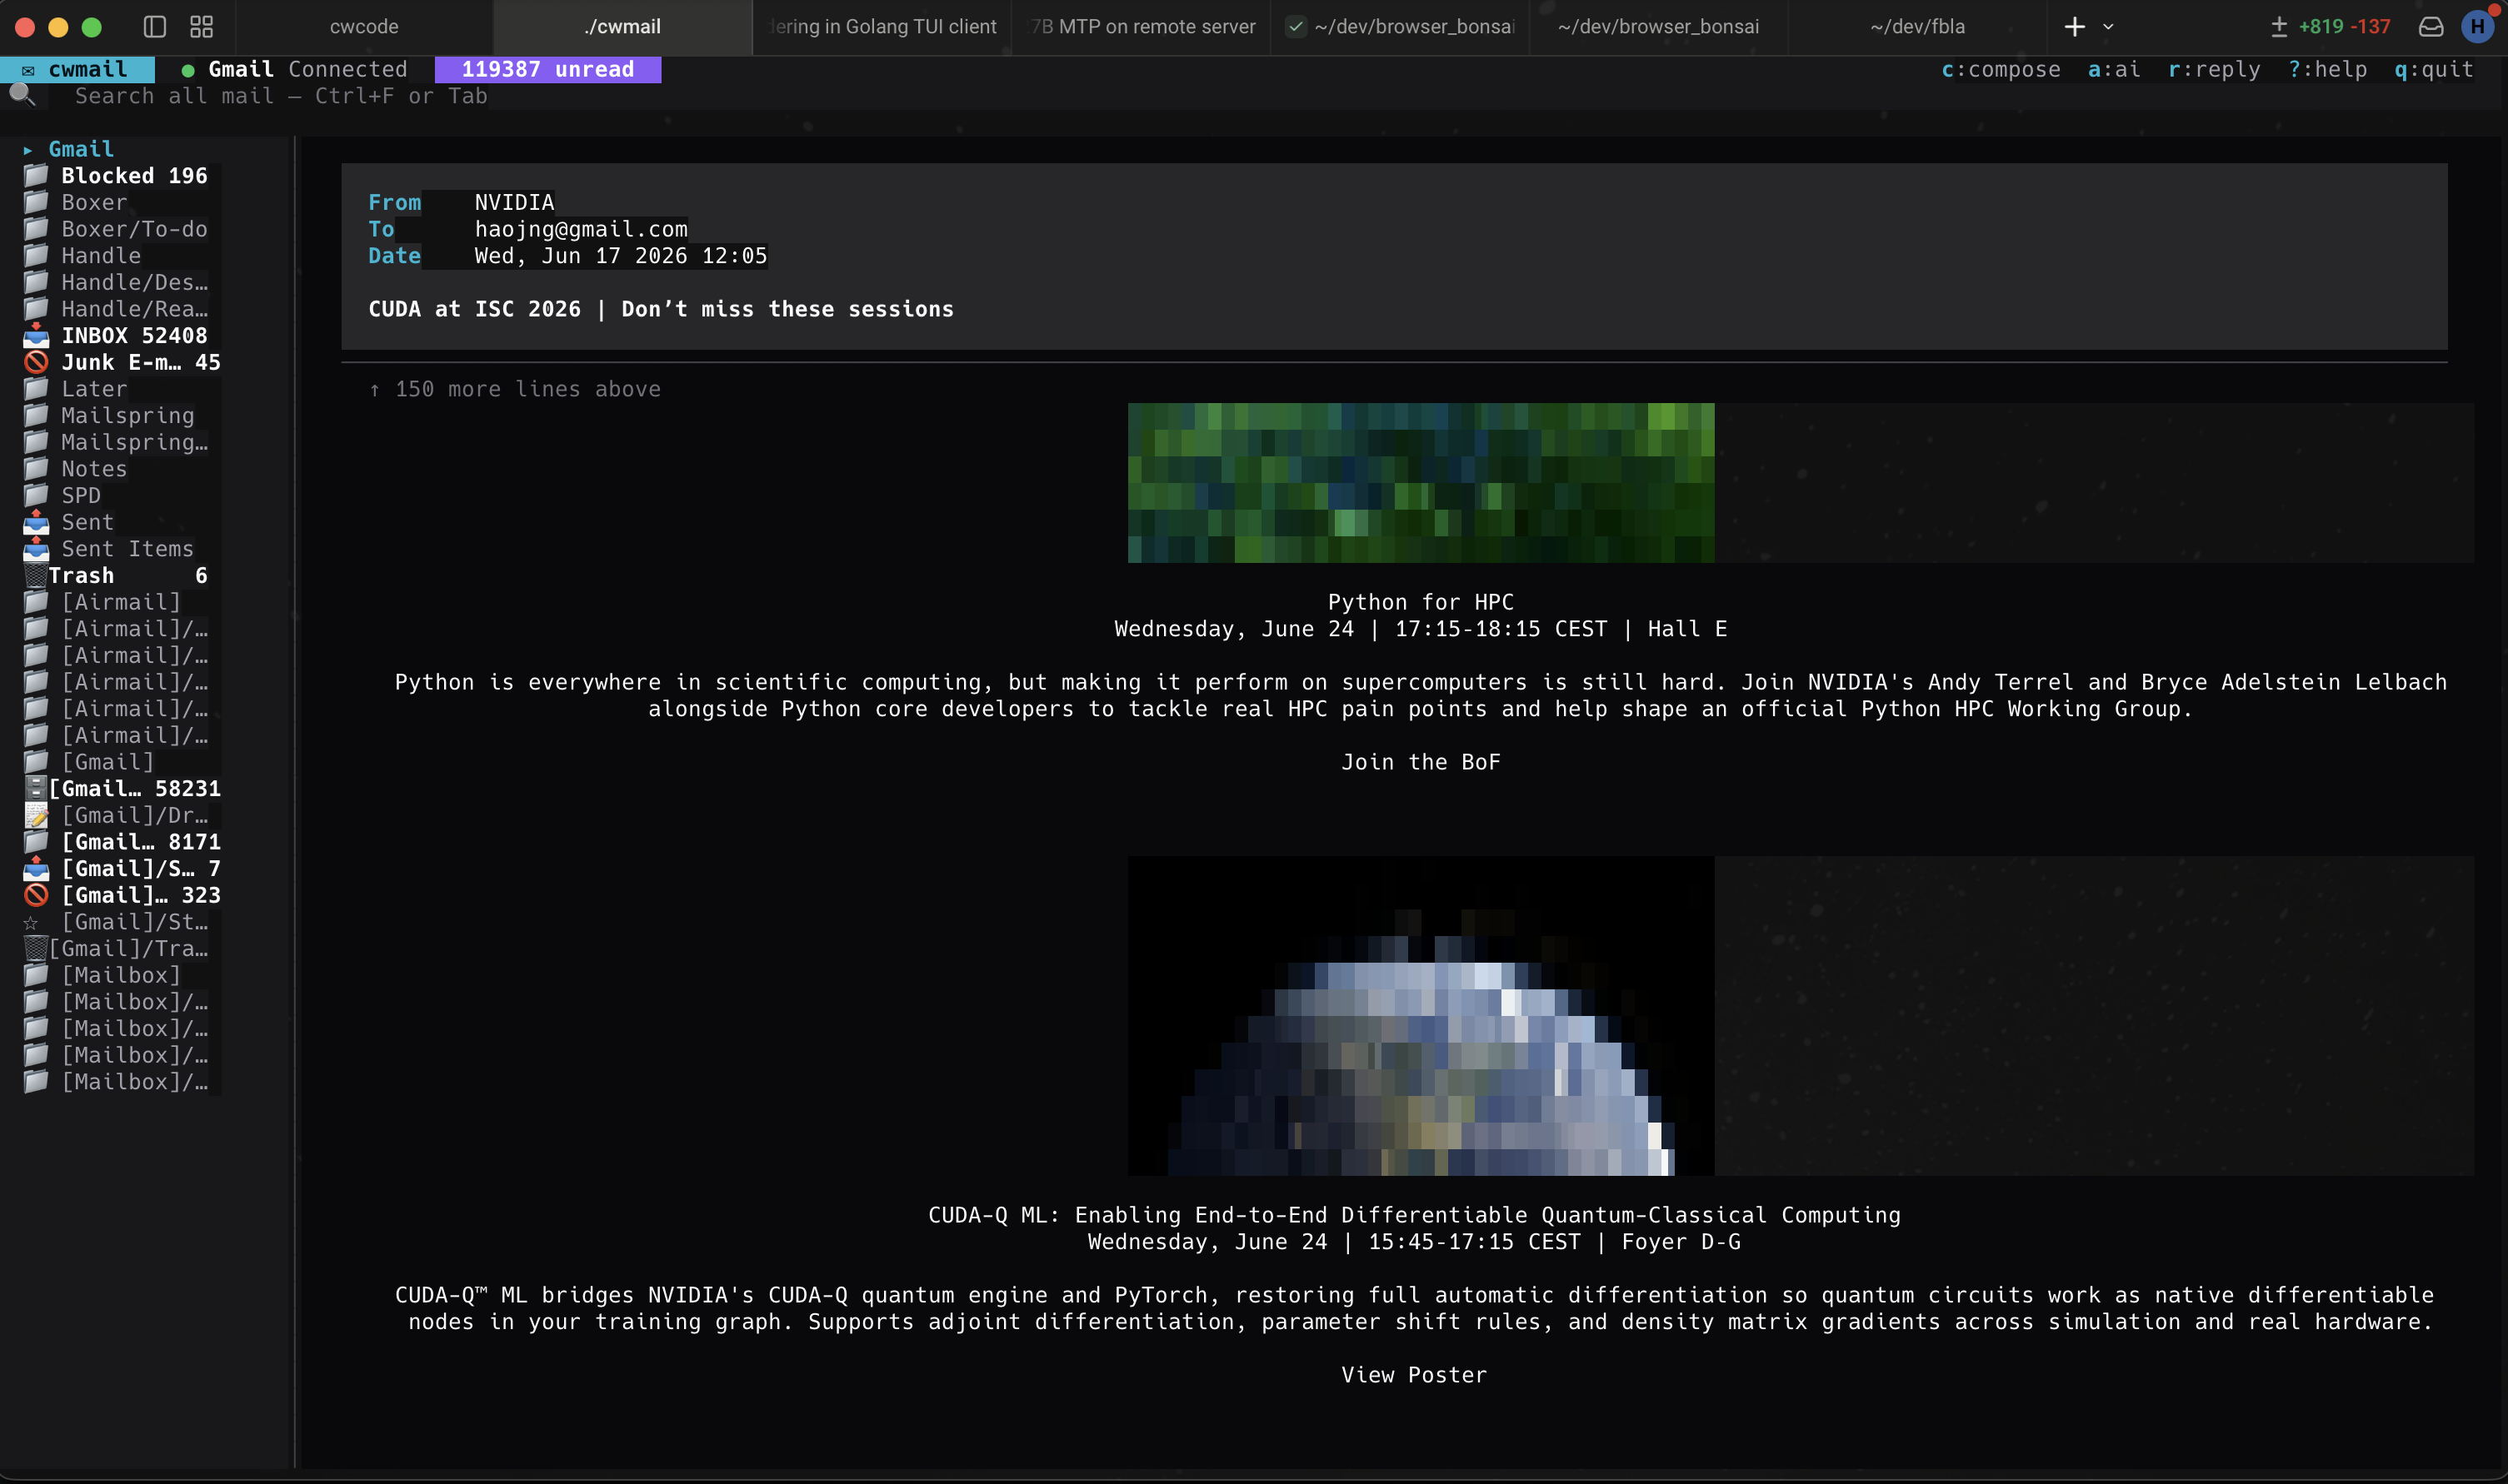Switch to the ./cwmail tab
Viewport: 2508px width, 1484px height.
[622, 27]
